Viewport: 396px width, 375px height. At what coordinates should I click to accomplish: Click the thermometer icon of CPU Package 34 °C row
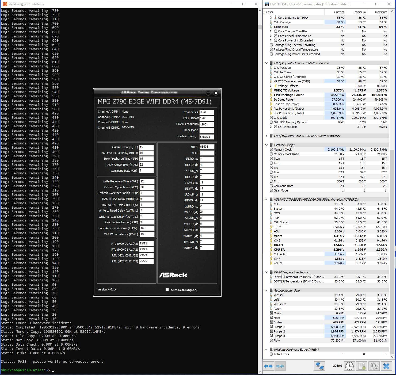[x=271, y=22]
